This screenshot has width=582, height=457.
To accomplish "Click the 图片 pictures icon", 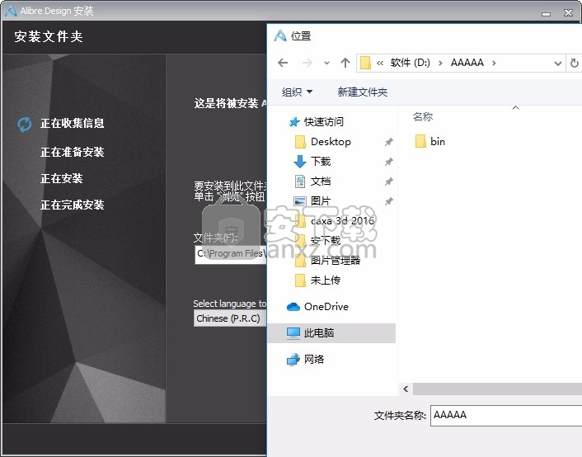I will tap(300, 201).
